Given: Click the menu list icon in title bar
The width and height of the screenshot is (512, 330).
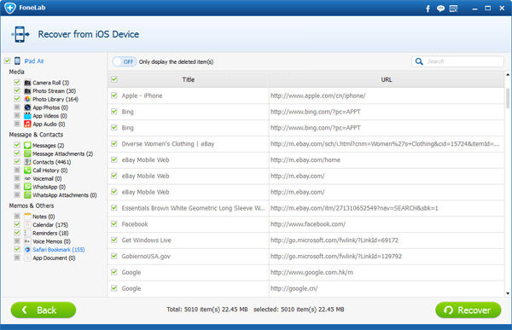Looking at the screenshot, I should coord(454,9).
